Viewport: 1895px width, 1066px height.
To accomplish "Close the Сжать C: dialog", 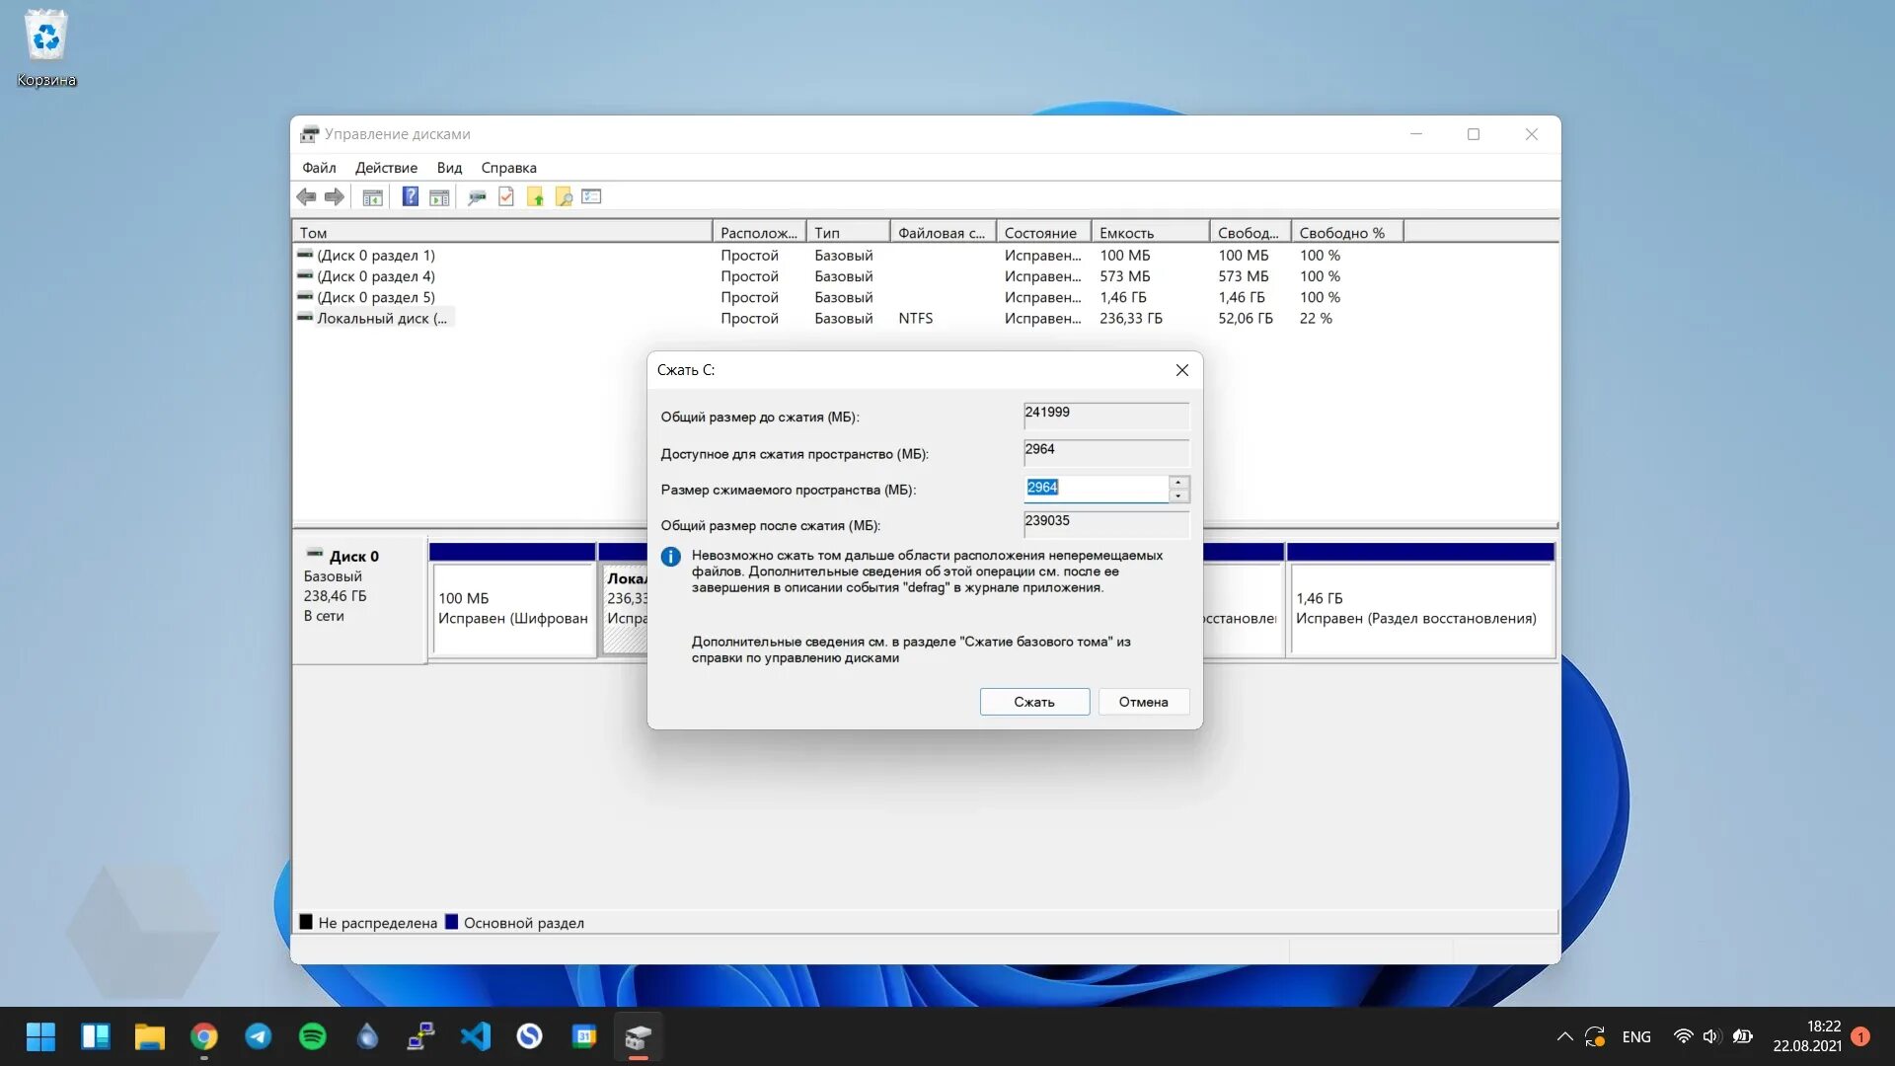I will pyautogui.click(x=1181, y=370).
